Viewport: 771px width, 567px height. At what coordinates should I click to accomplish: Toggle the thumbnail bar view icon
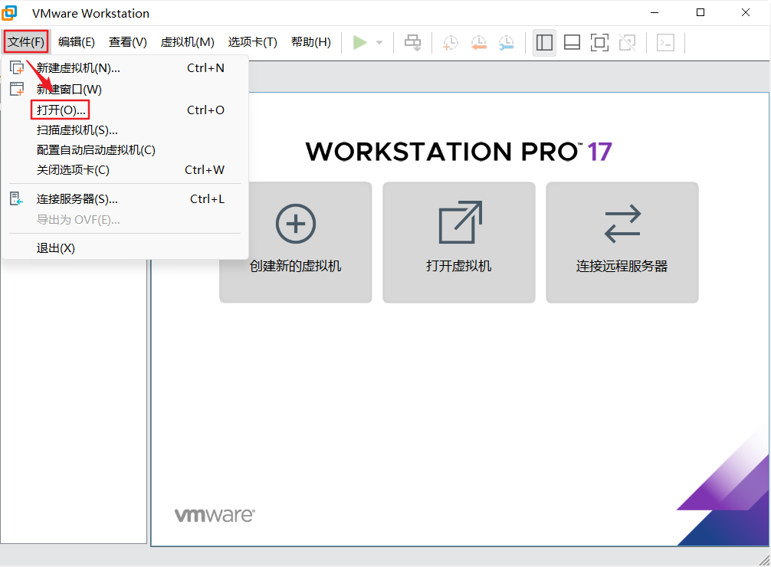[572, 43]
